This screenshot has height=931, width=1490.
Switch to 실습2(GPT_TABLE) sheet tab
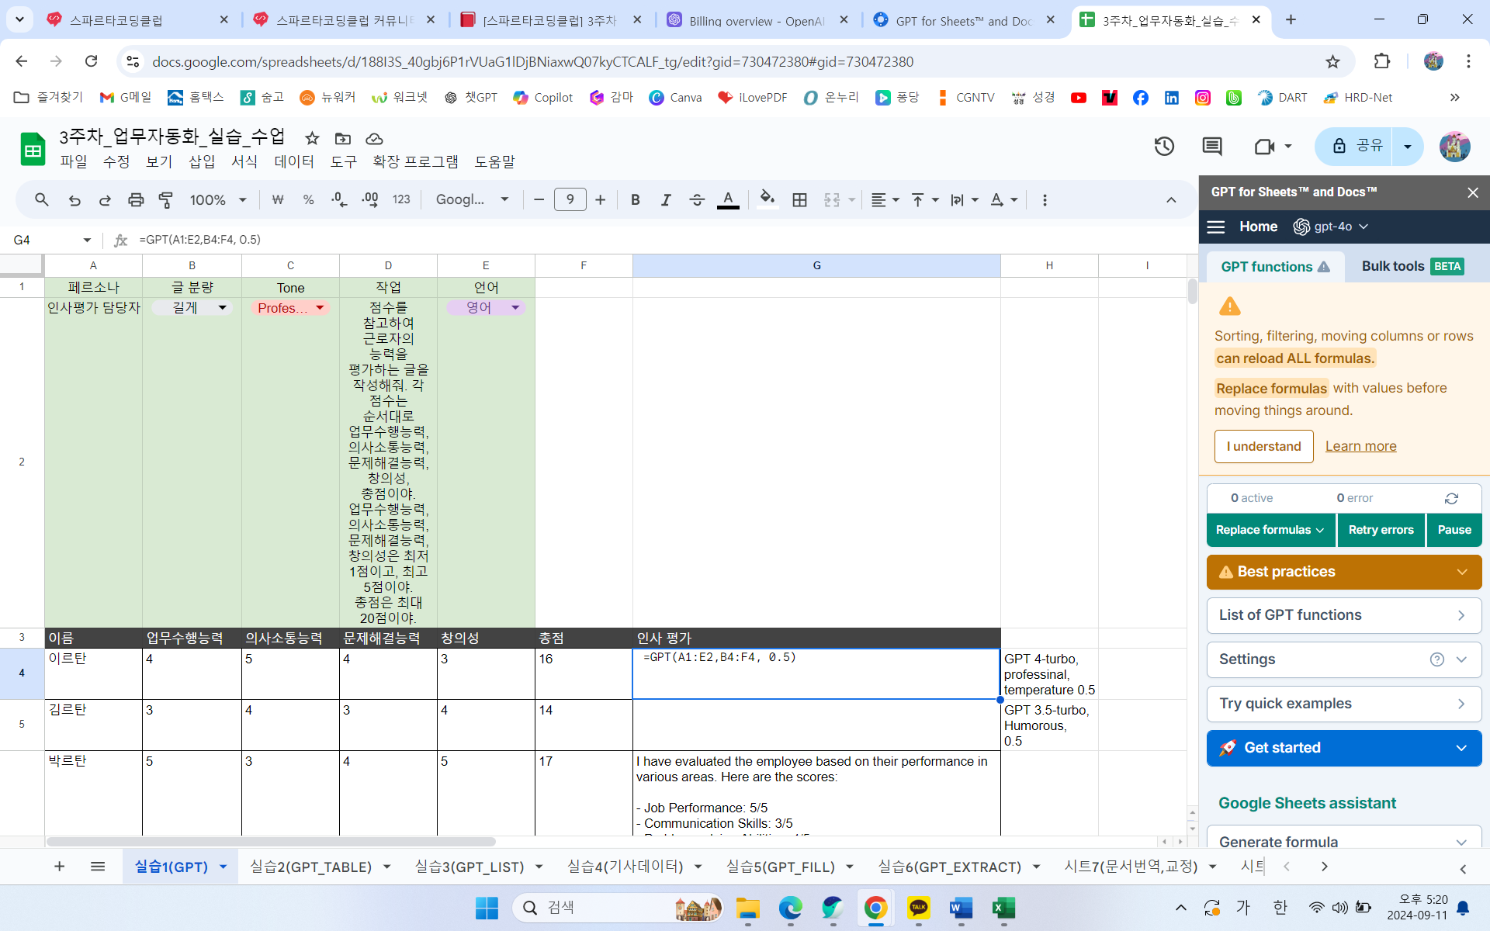310,867
